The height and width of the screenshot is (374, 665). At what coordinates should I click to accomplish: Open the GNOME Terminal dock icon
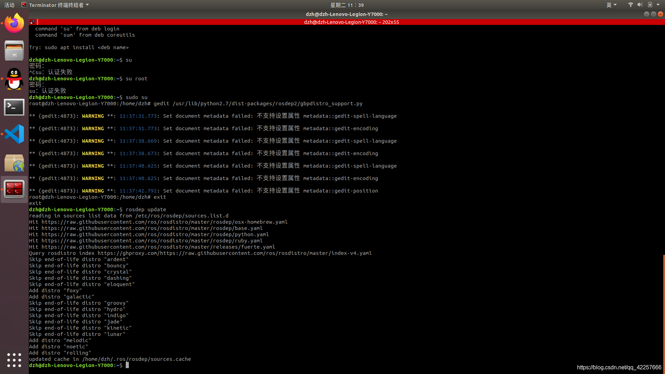point(14,107)
